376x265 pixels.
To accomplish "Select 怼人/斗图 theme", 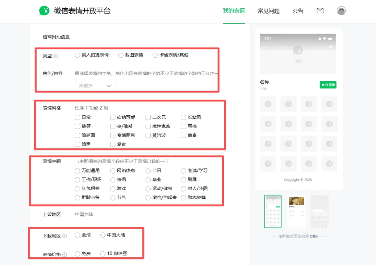I will [x=183, y=189].
